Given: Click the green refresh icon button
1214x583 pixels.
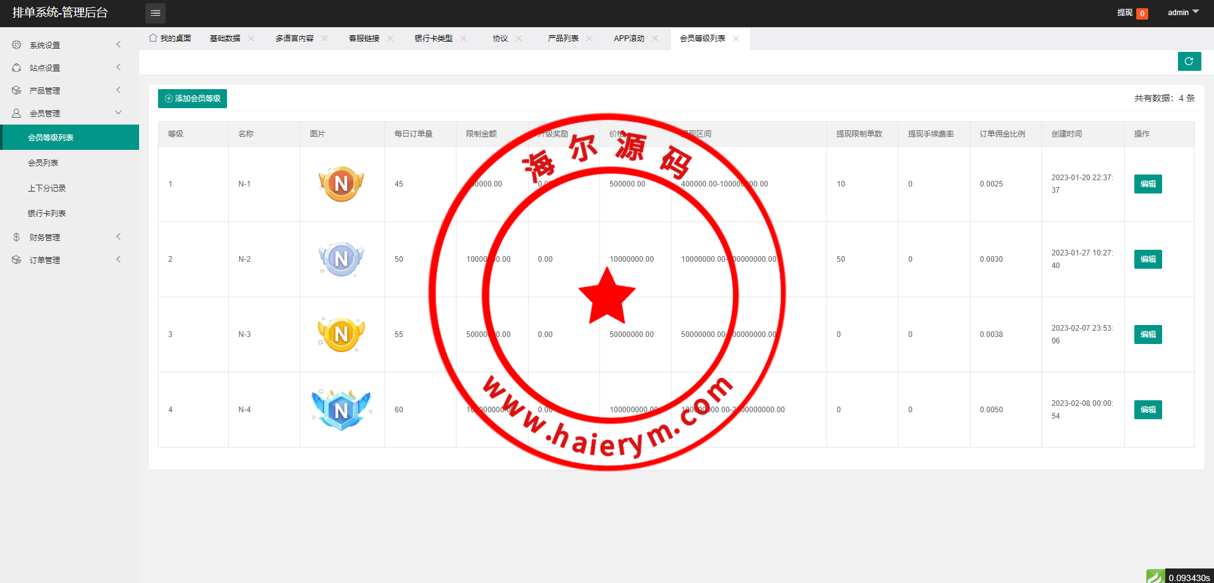Looking at the screenshot, I should pyautogui.click(x=1189, y=61).
